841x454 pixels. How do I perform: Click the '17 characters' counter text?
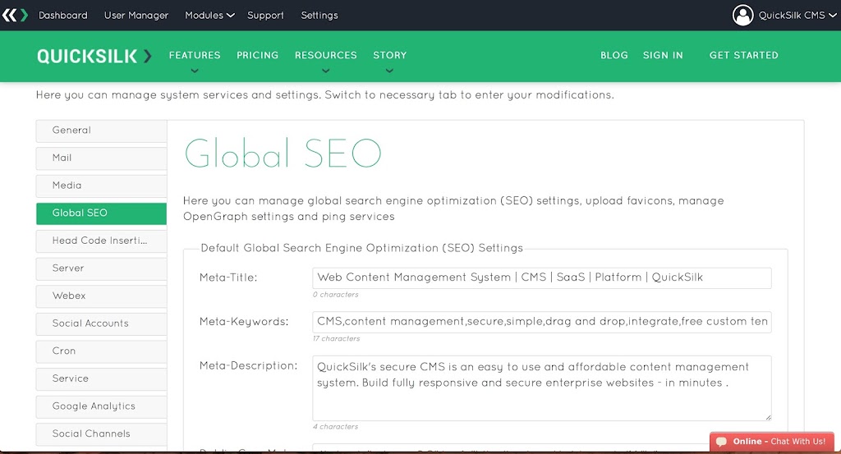(x=336, y=339)
